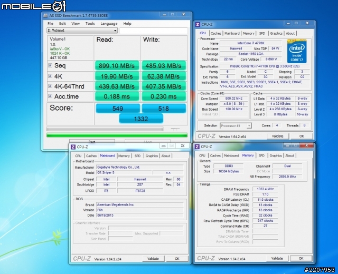Screen dimensions: 338x274
Task: Close the Memory CPU-Z window
Action: coord(306,145)
